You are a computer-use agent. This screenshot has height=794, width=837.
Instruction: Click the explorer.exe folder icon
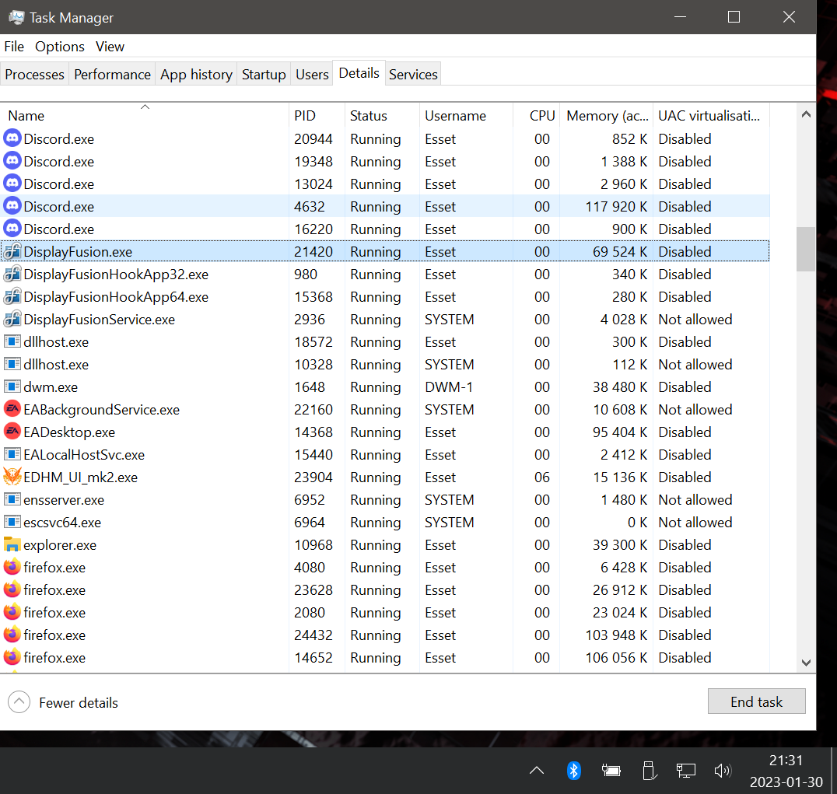click(x=12, y=544)
